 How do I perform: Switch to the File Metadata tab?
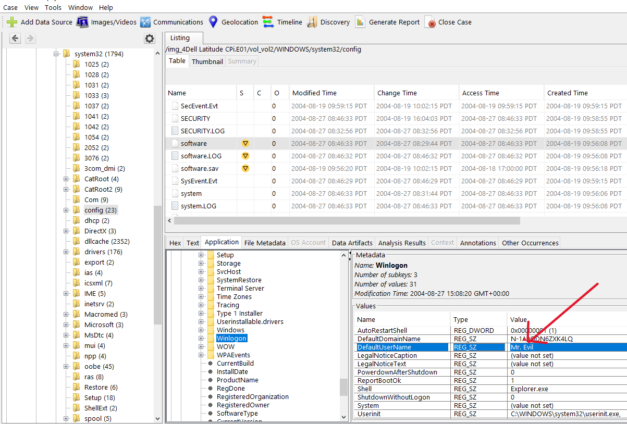point(265,243)
